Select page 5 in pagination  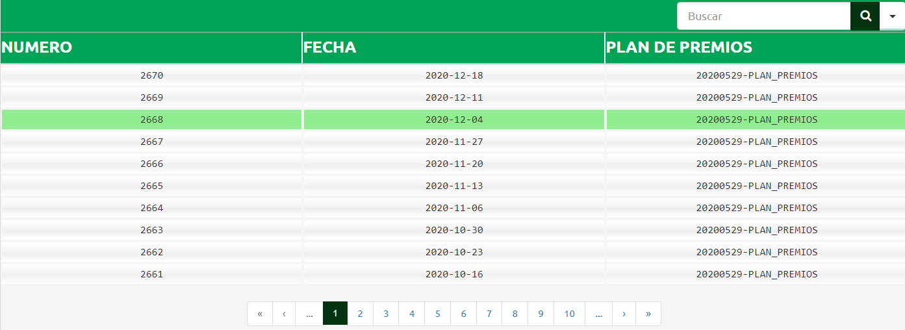click(x=438, y=314)
